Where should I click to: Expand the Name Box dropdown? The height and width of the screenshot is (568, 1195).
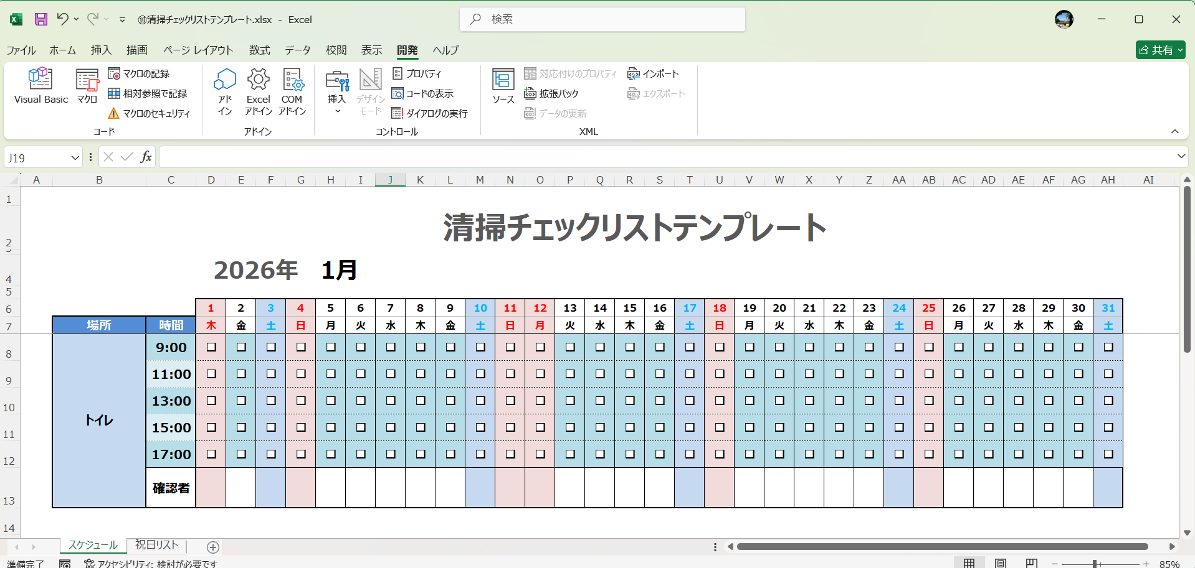pyautogui.click(x=74, y=157)
